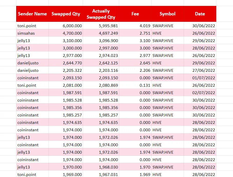Select the Date column header
The height and width of the screenshot is (177, 233).
pos(200,14)
